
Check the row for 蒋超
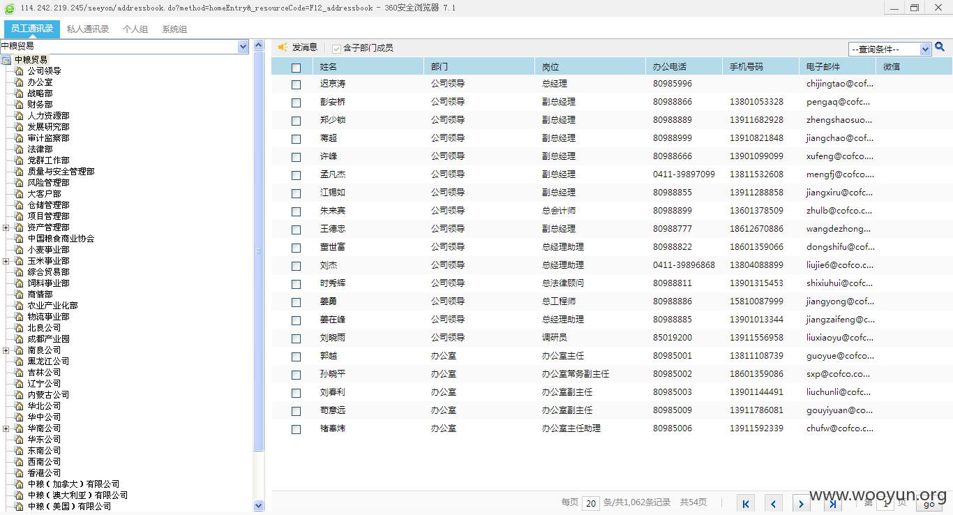296,139
